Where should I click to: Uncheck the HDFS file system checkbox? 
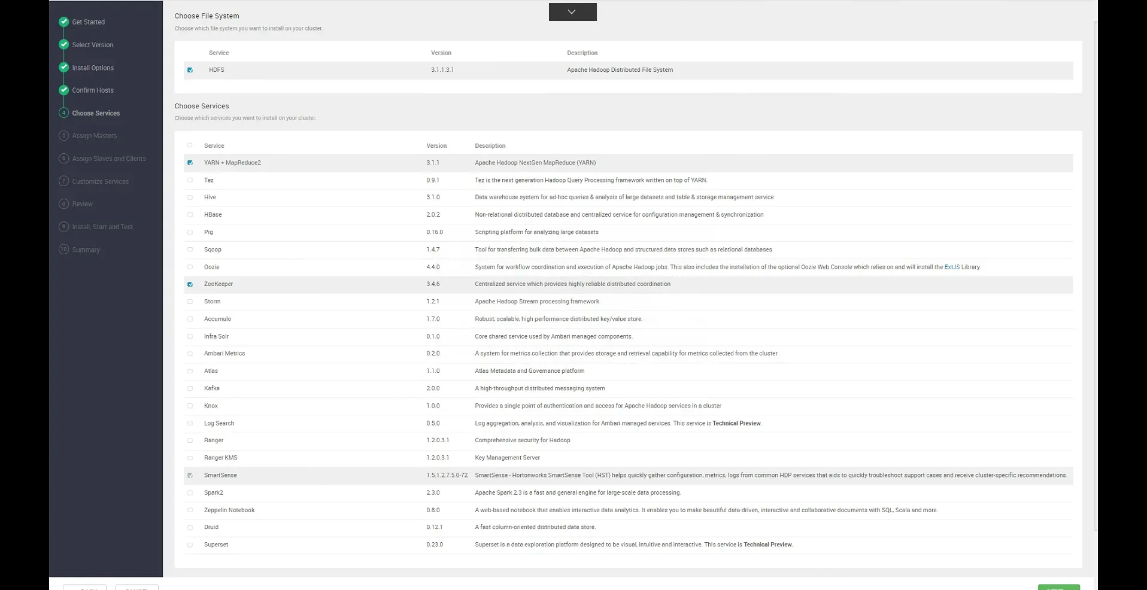pyautogui.click(x=190, y=70)
